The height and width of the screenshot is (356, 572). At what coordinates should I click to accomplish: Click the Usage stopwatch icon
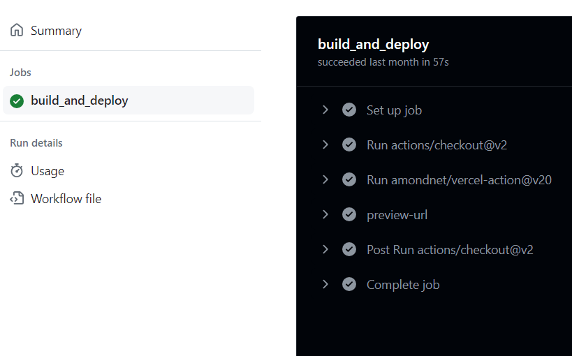click(17, 171)
